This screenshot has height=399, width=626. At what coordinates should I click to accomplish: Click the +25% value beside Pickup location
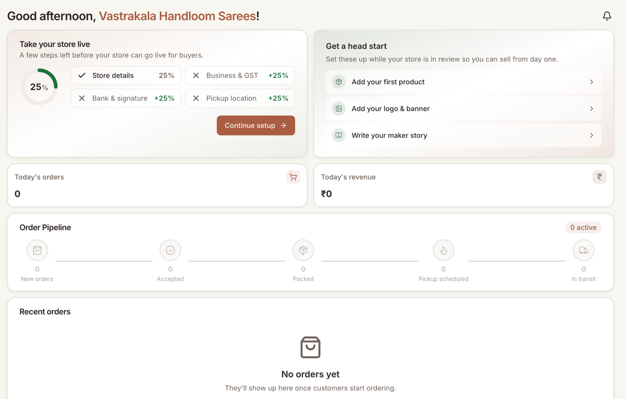(x=278, y=98)
